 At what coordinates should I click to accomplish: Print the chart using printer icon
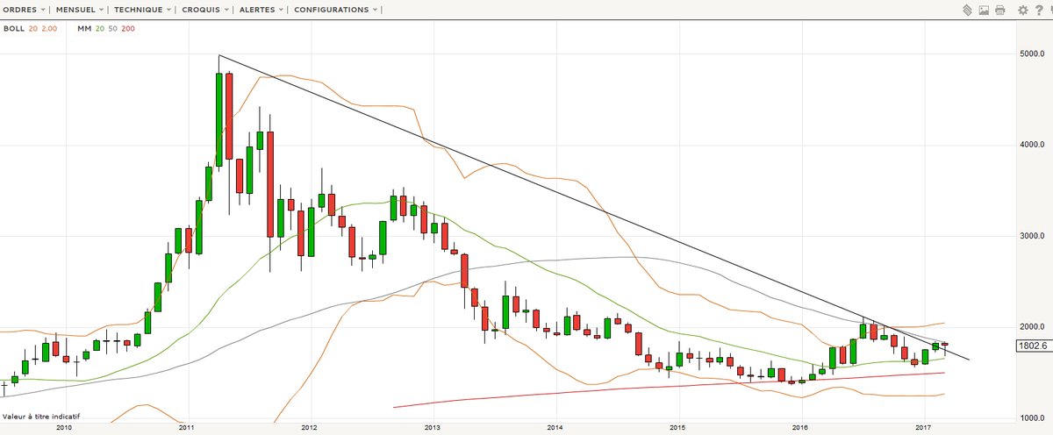click(999, 11)
